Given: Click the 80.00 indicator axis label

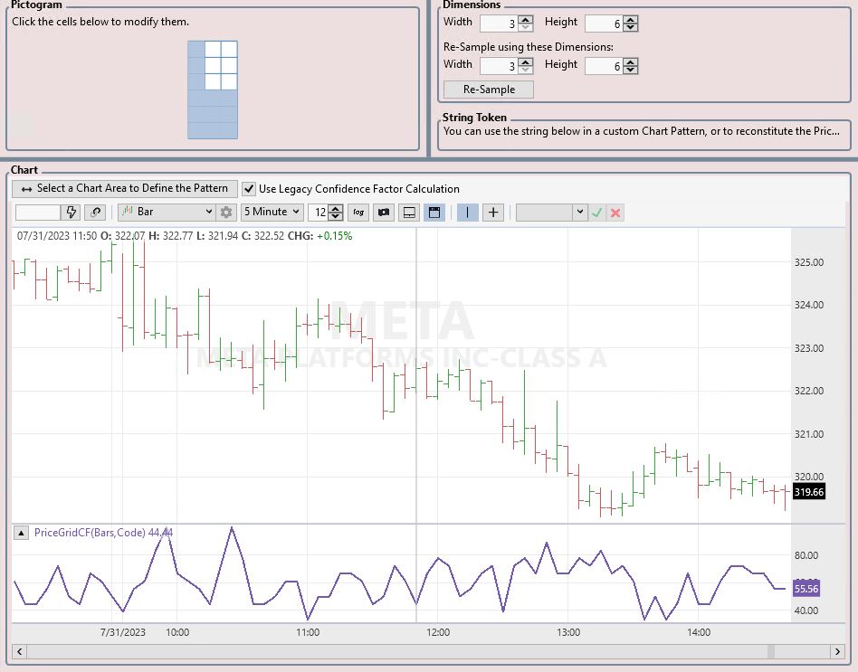Looking at the screenshot, I should pos(806,555).
